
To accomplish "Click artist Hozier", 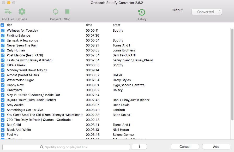I will 117,75.
